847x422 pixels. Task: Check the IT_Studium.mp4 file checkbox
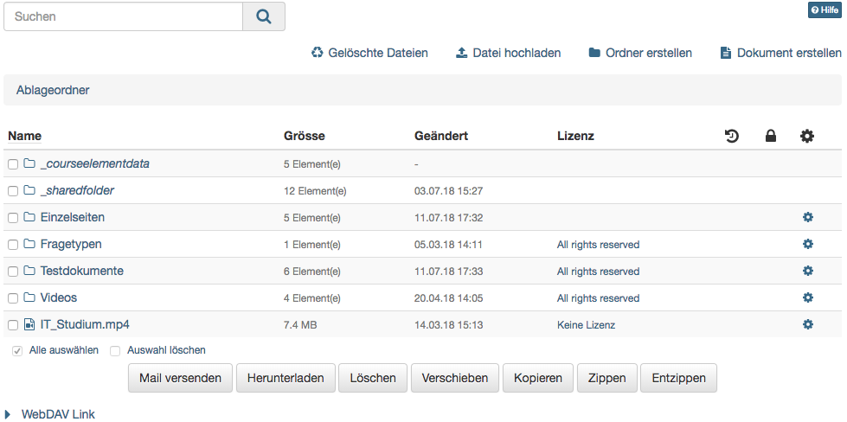tap(13, 325)
